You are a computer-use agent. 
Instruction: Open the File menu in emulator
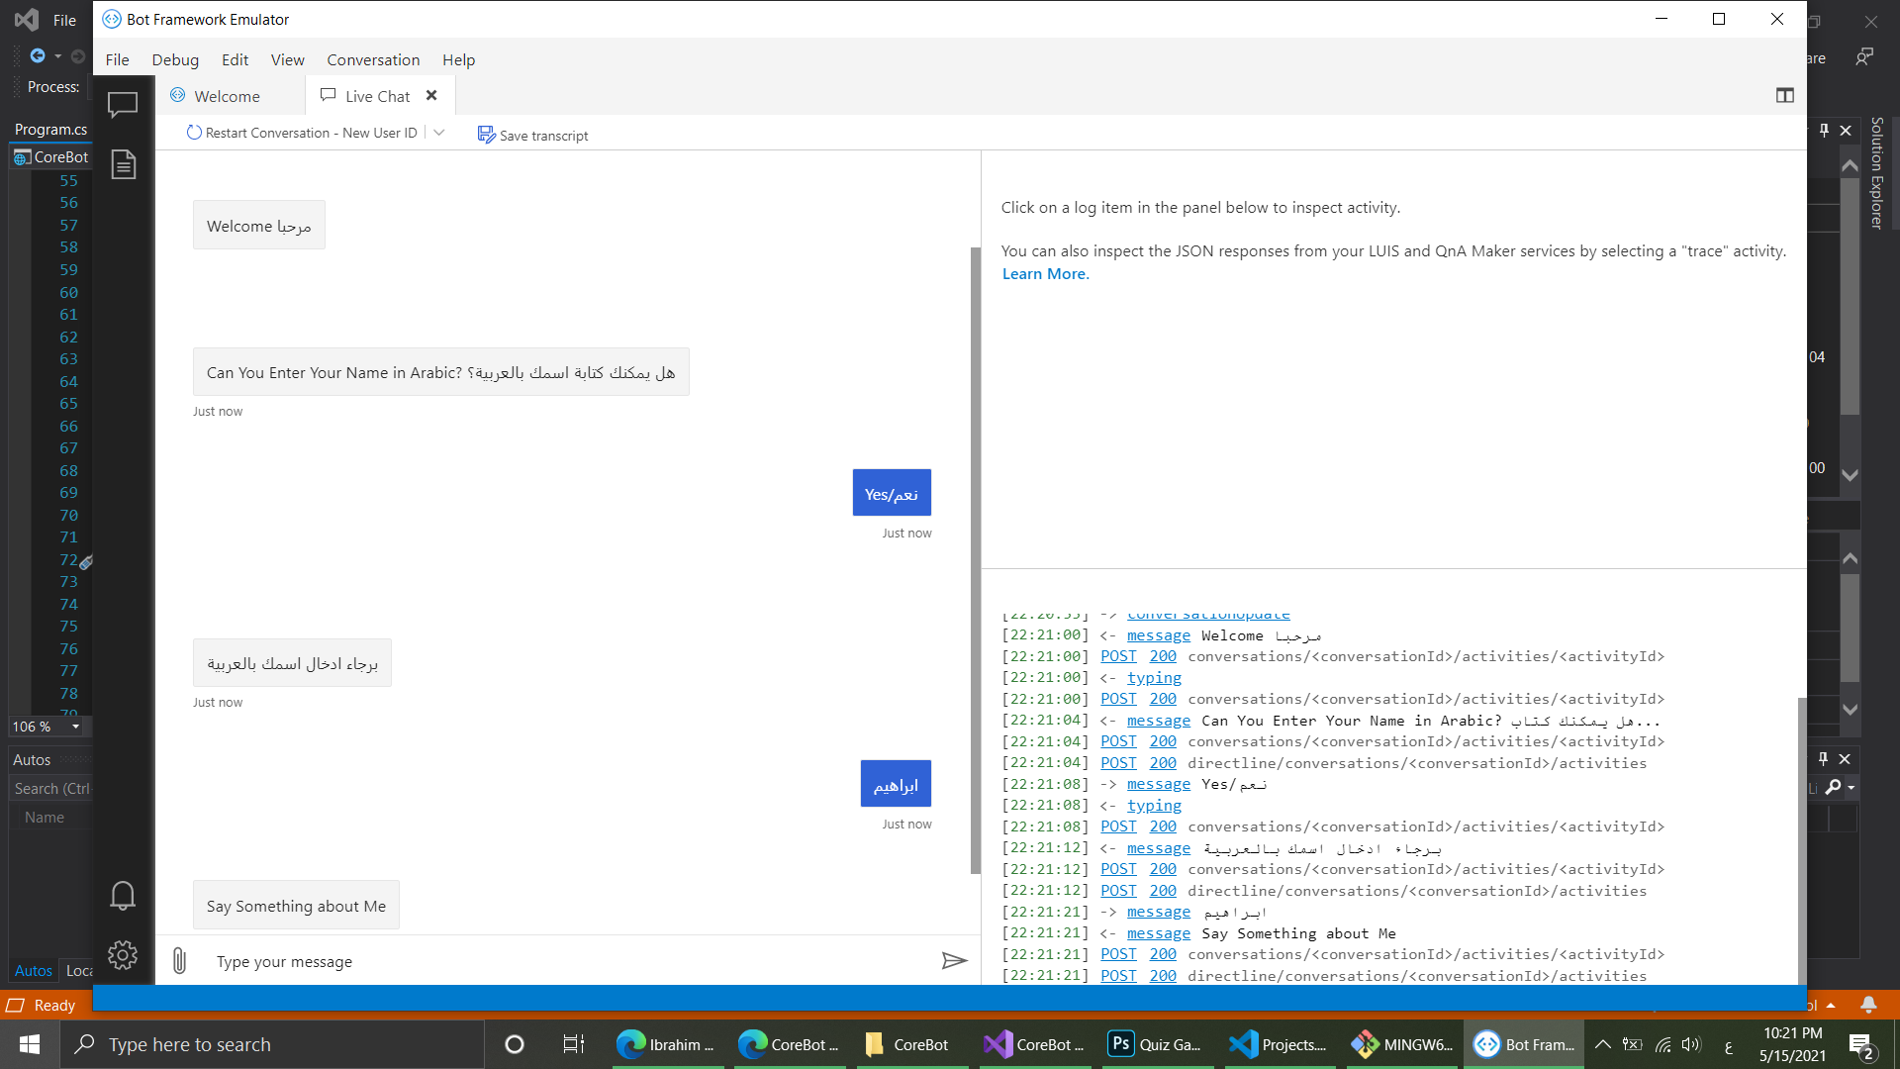[x=118, y=59]
